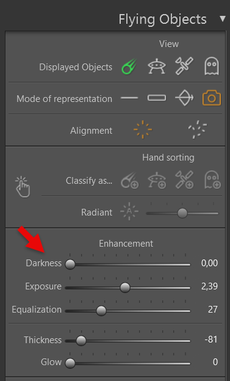
Task: Choose scattered alignment icon
Action: click(198, 129)
